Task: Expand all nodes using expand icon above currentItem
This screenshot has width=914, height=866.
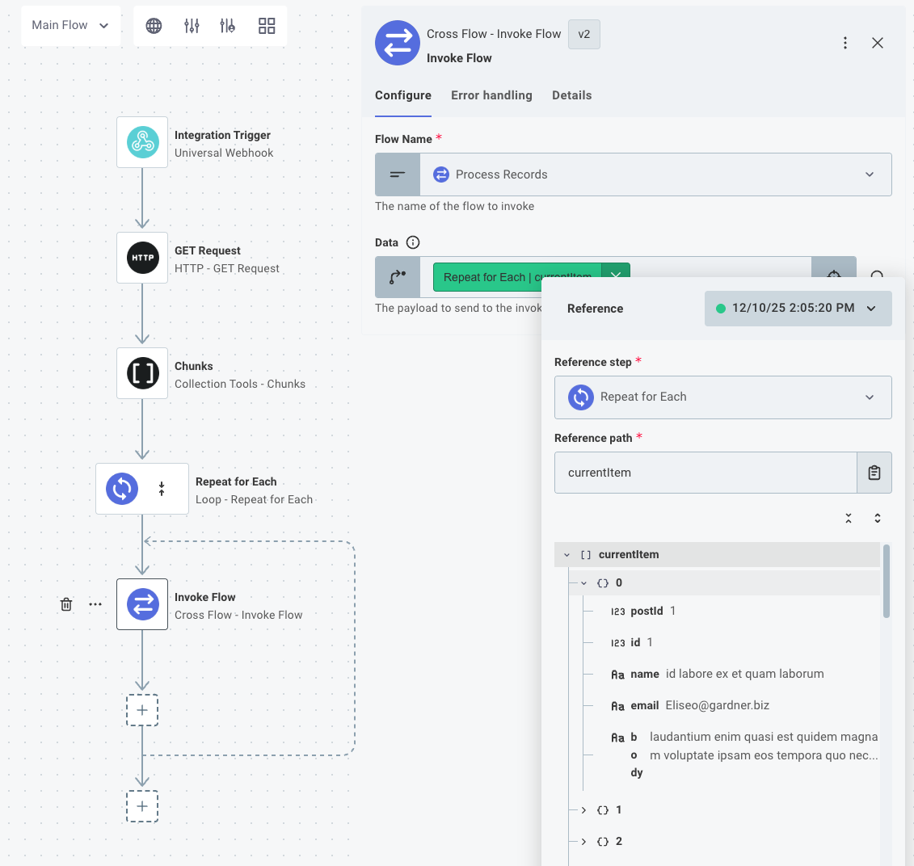Action: pos(878,518)
